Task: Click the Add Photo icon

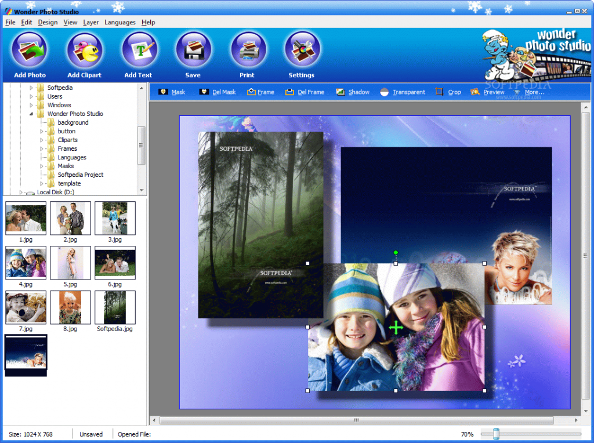Action: [30, 50]
